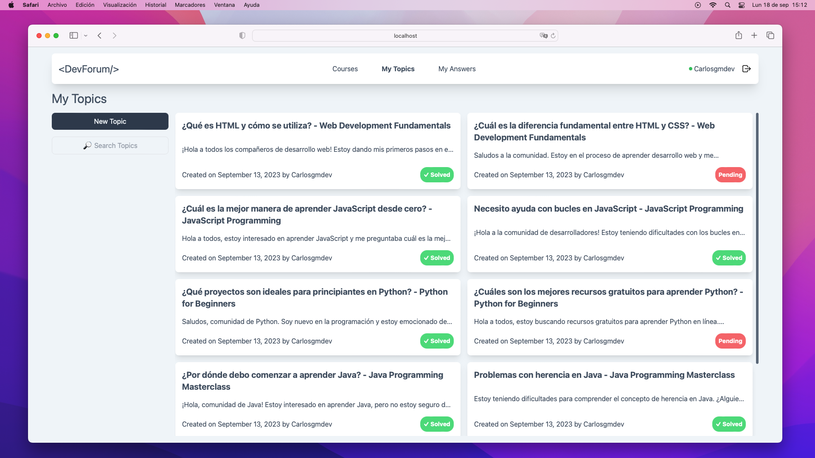The height and width of the screenshot is (458, 815).
Task: Show the tab overview icon
Action: 770,36
